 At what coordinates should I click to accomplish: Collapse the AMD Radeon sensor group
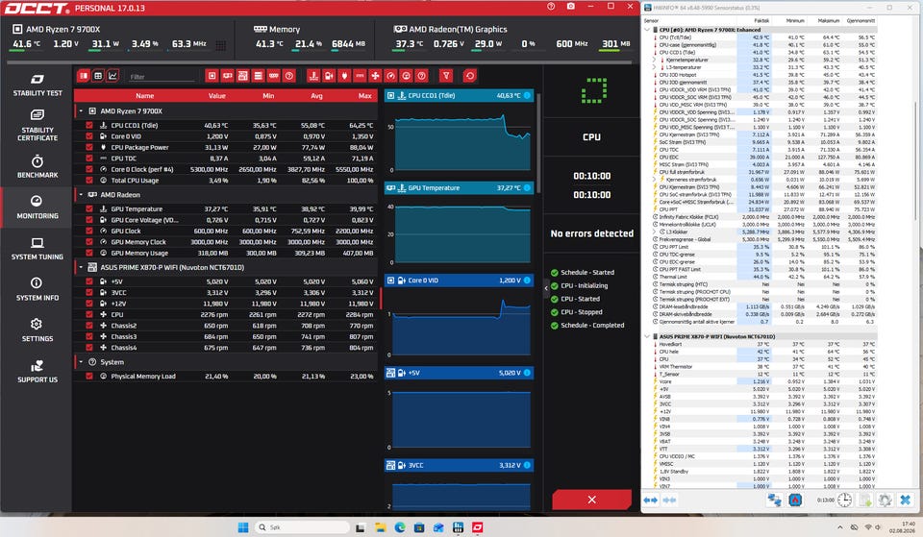pyautogui.click(x=81, y=194)
